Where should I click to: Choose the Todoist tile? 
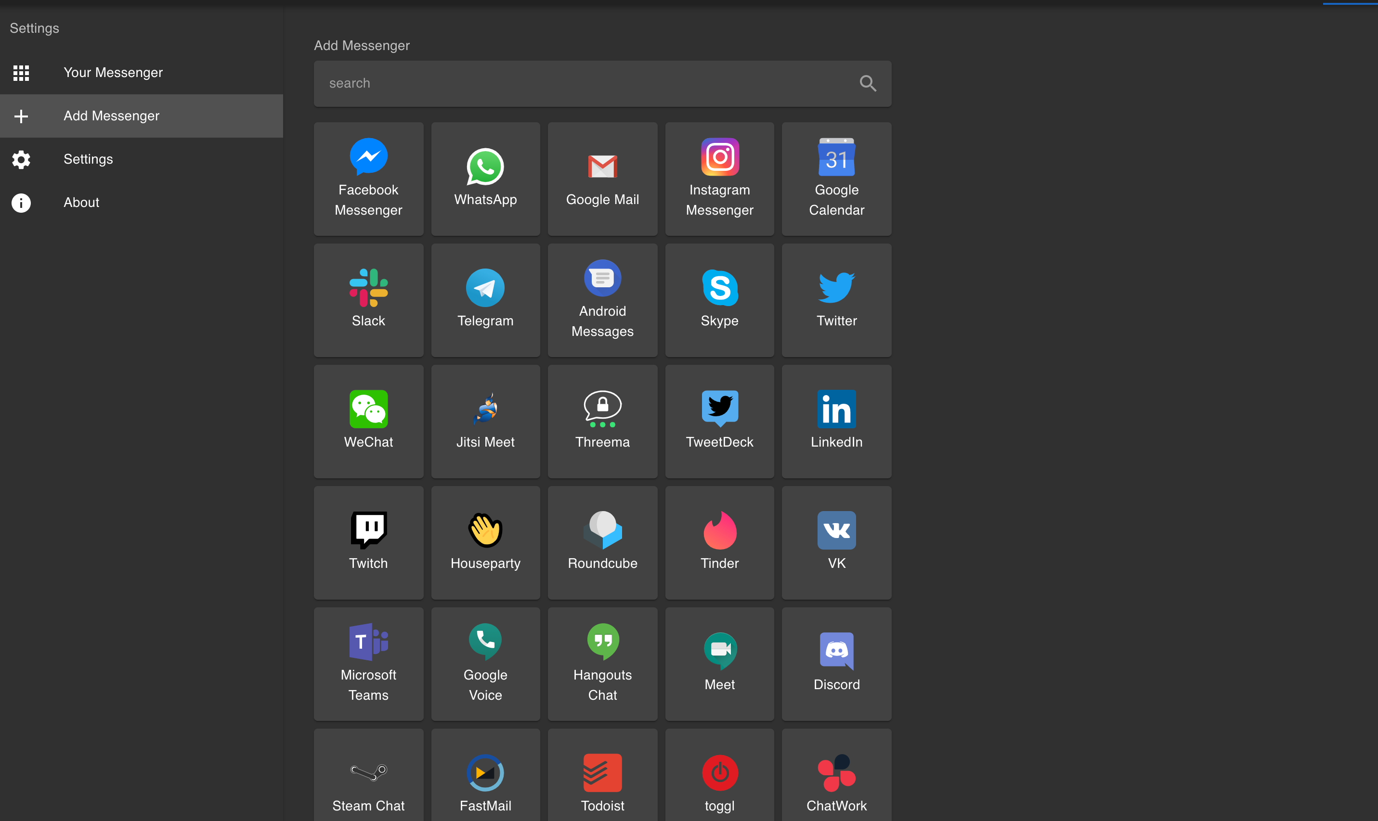pyautogui.click(x=603, y=775)
